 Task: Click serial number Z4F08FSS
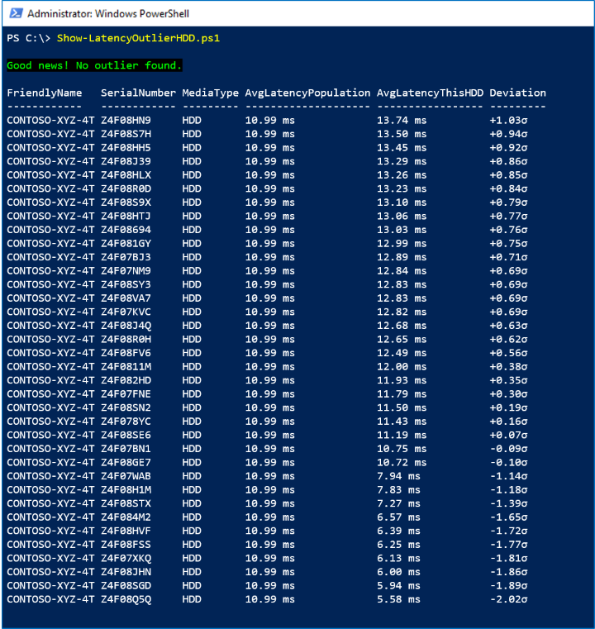(126, 545)
